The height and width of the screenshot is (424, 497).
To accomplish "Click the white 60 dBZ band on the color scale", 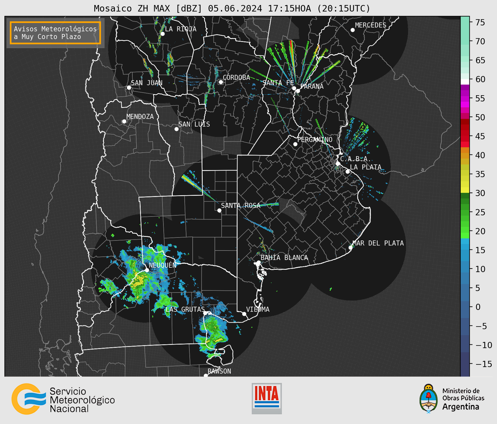I will pyautogui.click(x=465, y=82).
